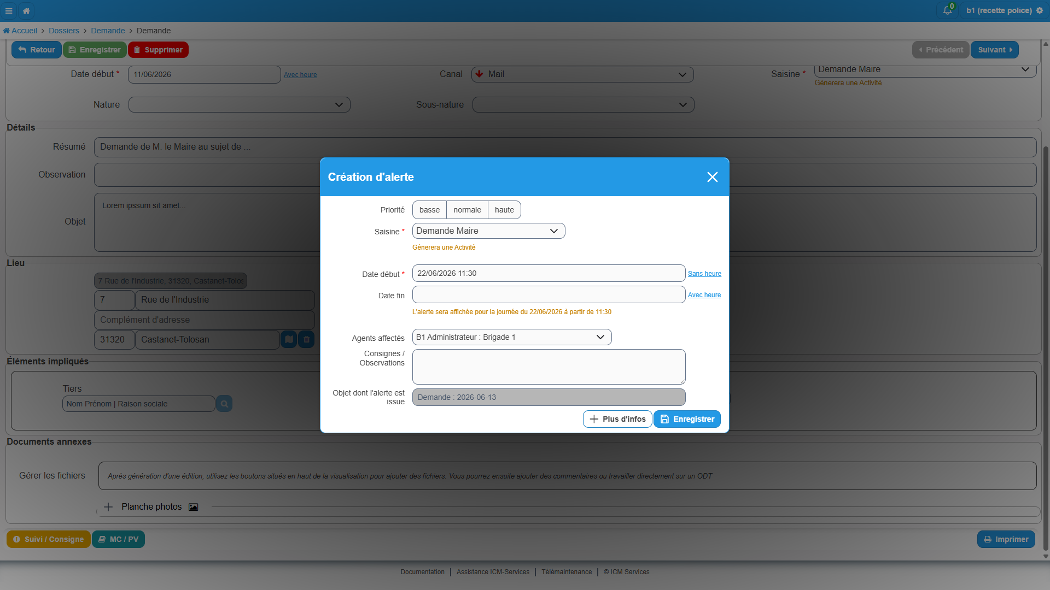Go to Accueil in the breadcrumb
This screenshot has height=590, width=1050.
tap(20, 31)
